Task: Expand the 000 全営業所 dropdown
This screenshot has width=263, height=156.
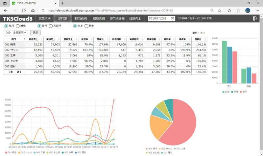Action: coord(15,33)
